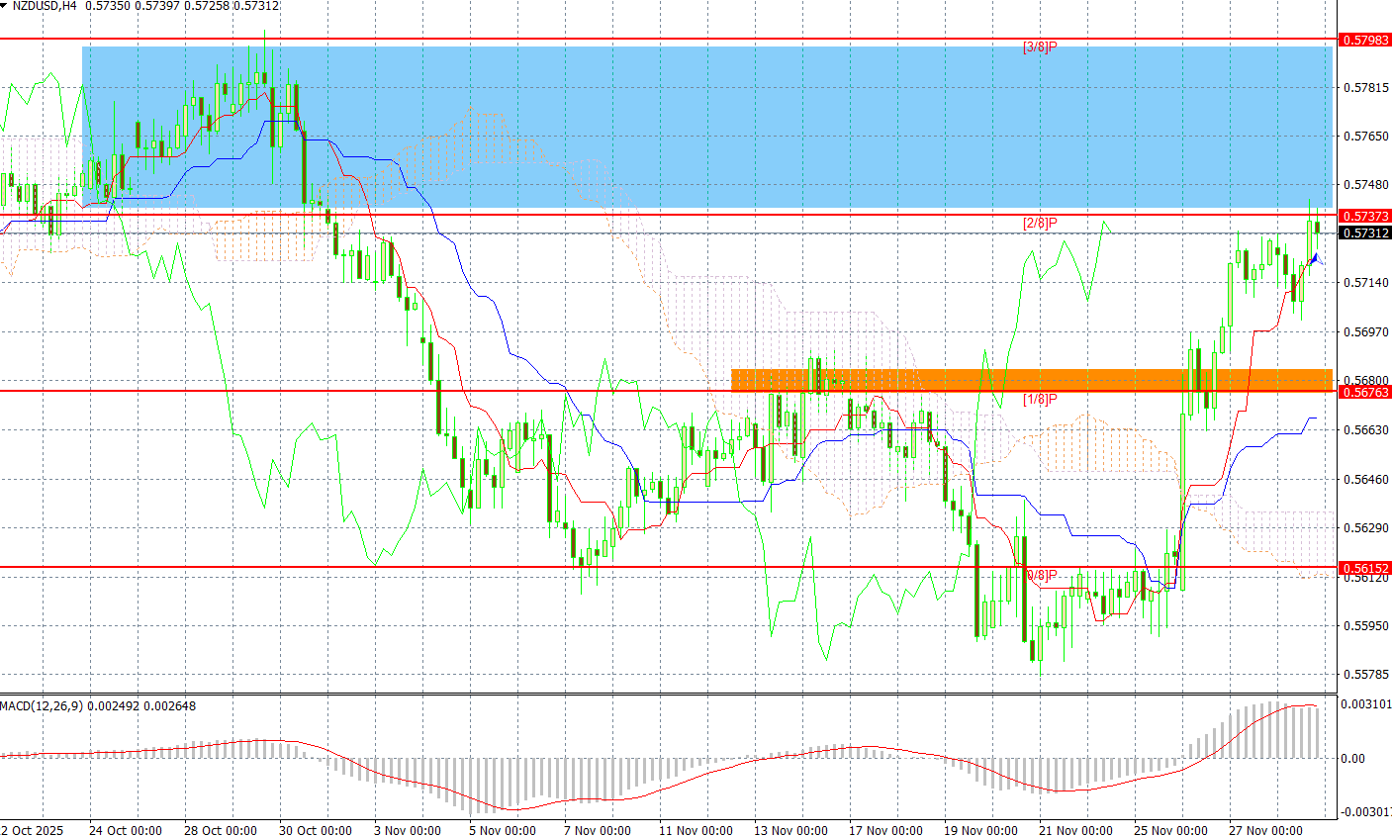This screenshot has width=1392, height=837.
Task: Click the 5 Nov 00:00 date label
Action: tap(503, 830)
